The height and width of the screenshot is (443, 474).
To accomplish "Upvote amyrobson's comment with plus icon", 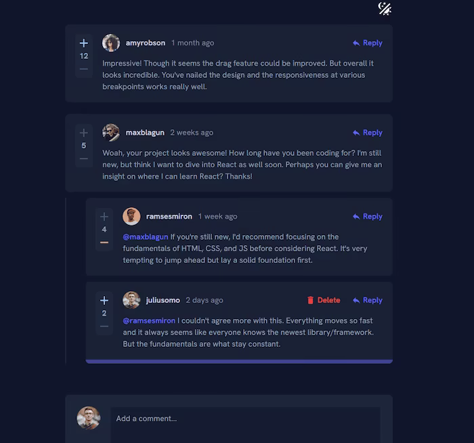I will 84,43.
